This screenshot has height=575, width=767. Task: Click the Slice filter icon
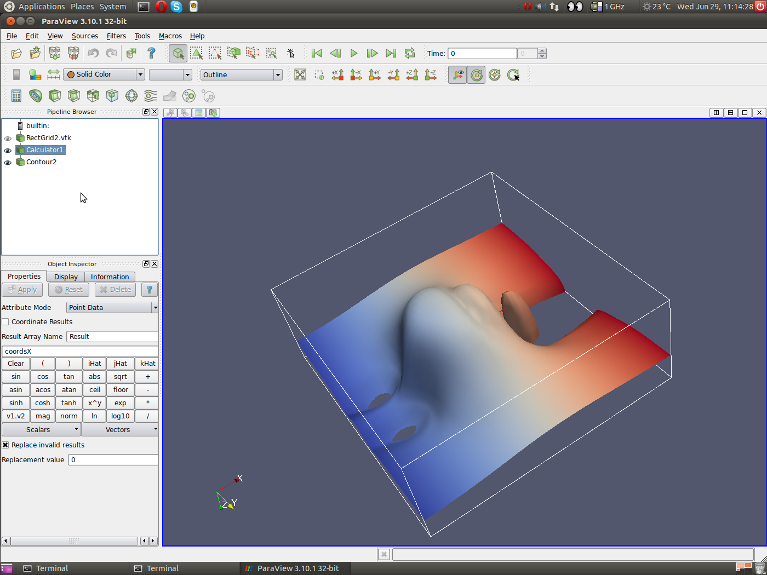[x=74, y=96]
